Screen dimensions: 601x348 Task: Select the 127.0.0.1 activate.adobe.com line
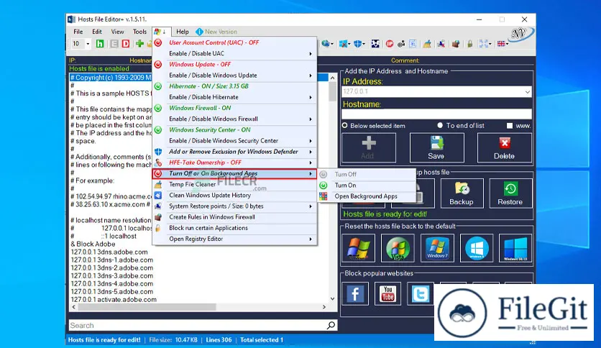pyautogui.click(x=114, y=300)
